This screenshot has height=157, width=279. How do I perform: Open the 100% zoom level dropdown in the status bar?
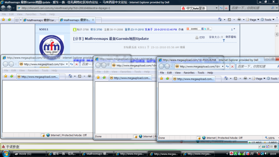pos(272,138)
